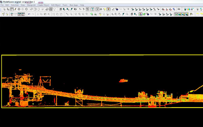Viewport: 203px width, 127px height.
Task: Toggle the pressed coordinate-axes icon in second row
Action: click(x=140, y=14)
